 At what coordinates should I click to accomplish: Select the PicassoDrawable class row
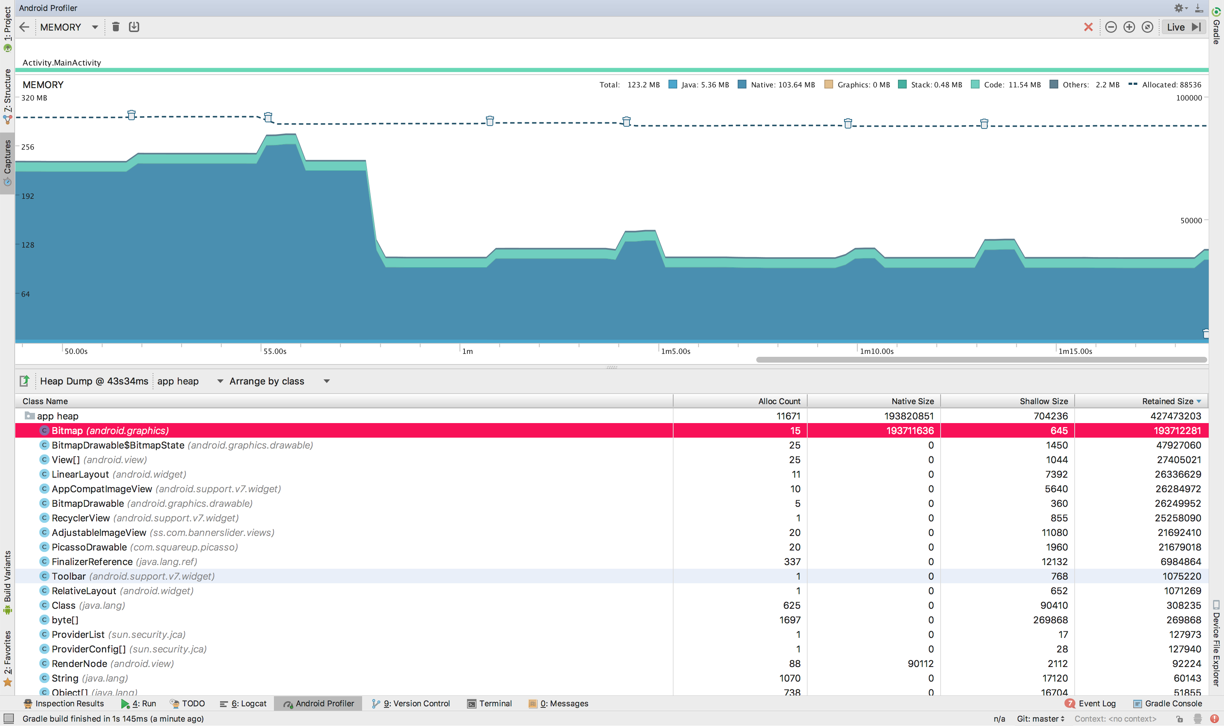(x=612, y=547)
